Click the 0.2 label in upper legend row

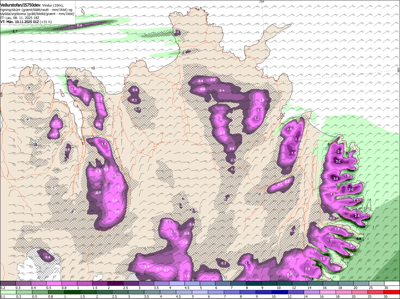click(3, 287)
